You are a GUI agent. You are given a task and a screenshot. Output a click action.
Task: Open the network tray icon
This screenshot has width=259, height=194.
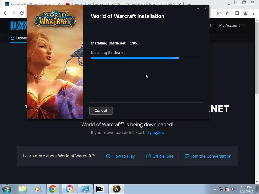point(221,189)
